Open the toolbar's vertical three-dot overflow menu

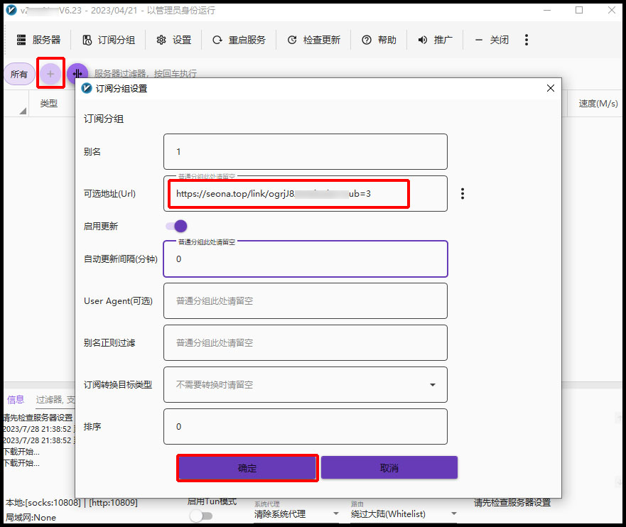coord(527,40)
